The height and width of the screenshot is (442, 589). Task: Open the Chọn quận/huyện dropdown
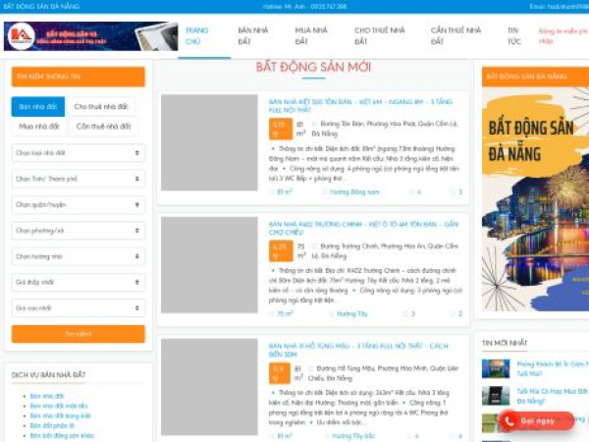pyautogui.click(x=79, y=204)
